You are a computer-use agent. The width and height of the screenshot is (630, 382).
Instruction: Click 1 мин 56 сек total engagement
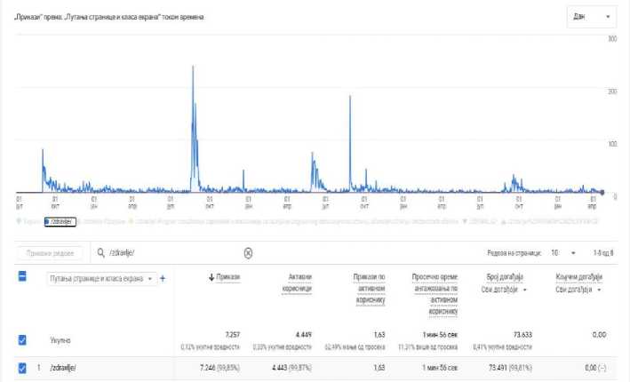[x=440, y=335]
